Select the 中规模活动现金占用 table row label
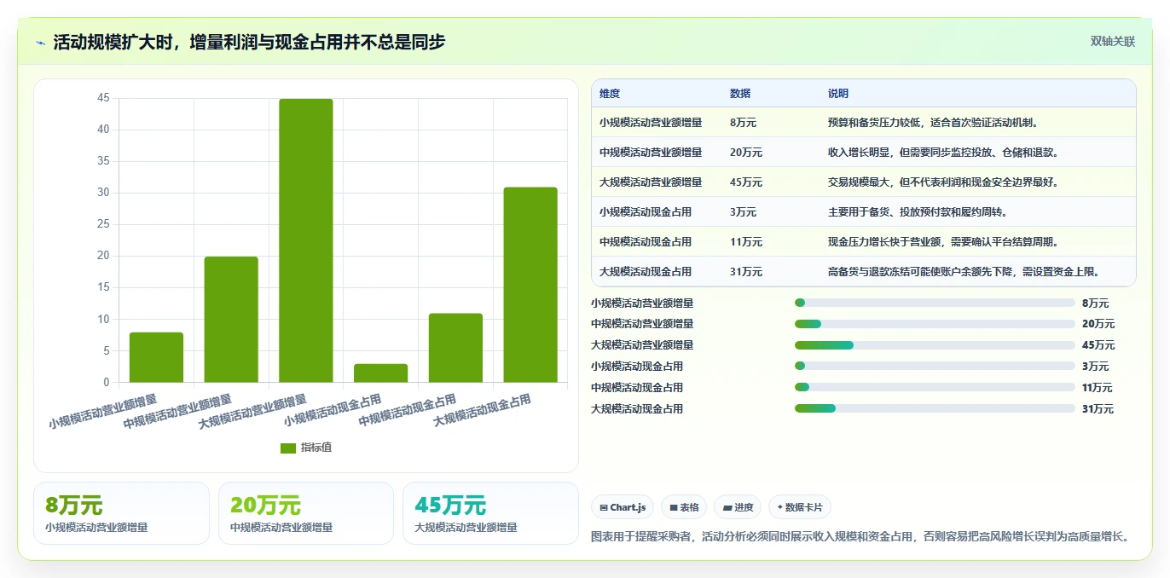1170x578 pixels. click(646, 242)
